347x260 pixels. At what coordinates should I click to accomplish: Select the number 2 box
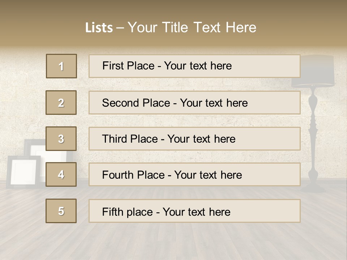point(61,103)
